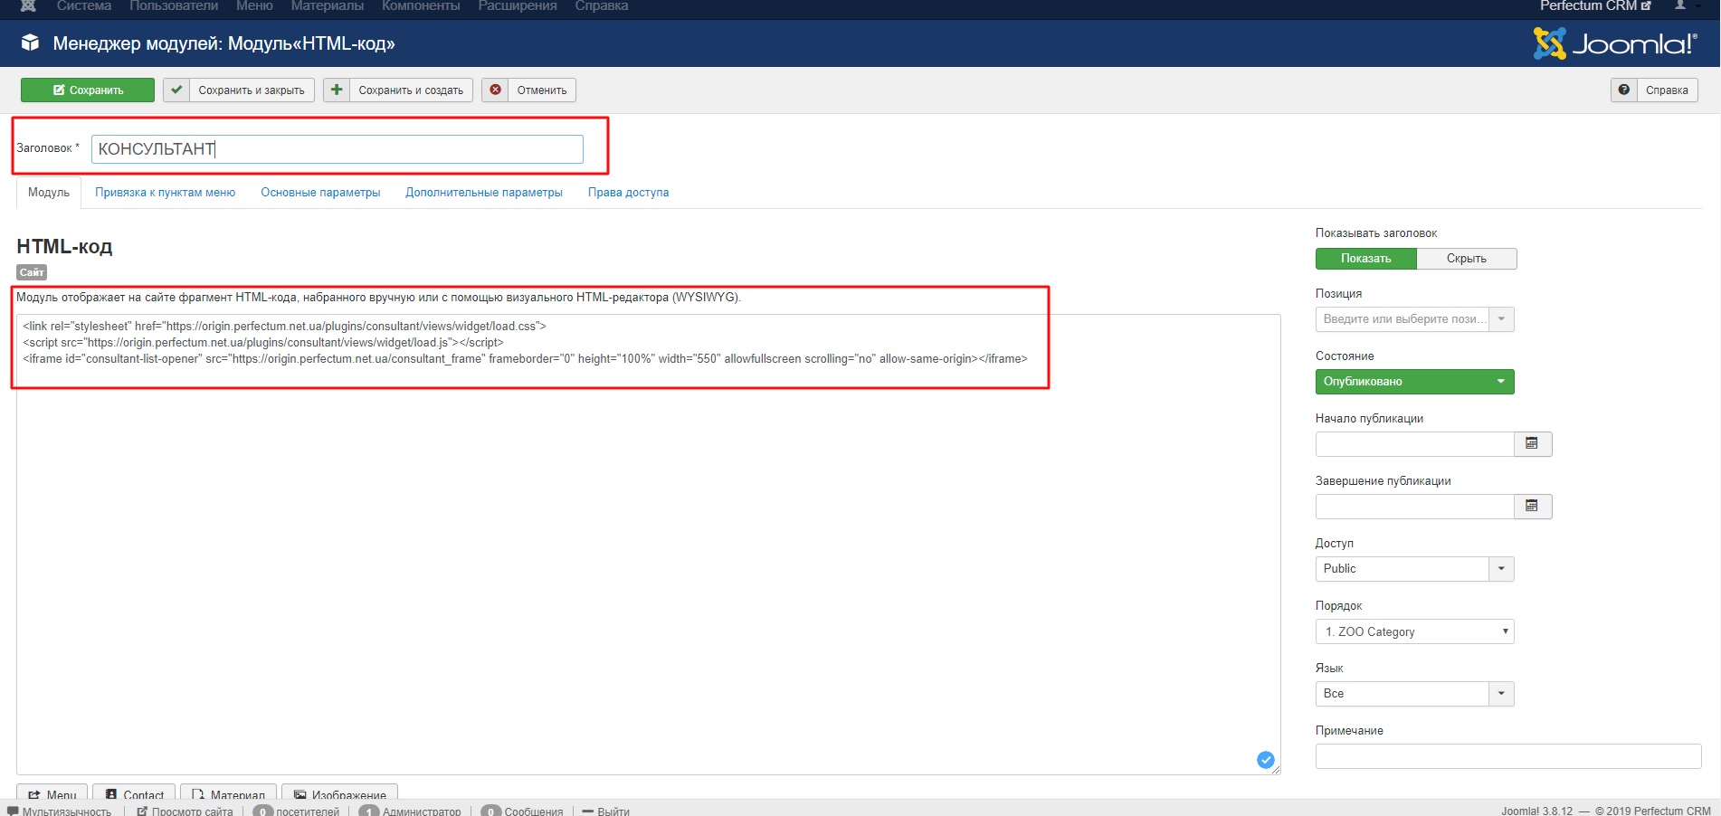This screenshot has height=816, width=1721.
Task: Click the Мультиязычность status bar item
Action: [60, 811]
